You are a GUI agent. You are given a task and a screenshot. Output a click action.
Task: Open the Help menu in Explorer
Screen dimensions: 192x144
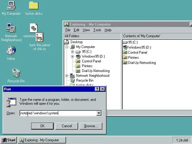(x=108, y=30)
